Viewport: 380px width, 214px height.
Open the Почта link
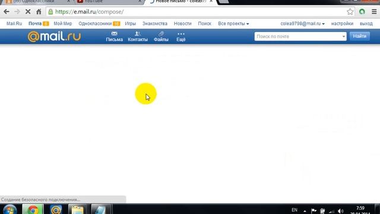(x=35, y=24)
